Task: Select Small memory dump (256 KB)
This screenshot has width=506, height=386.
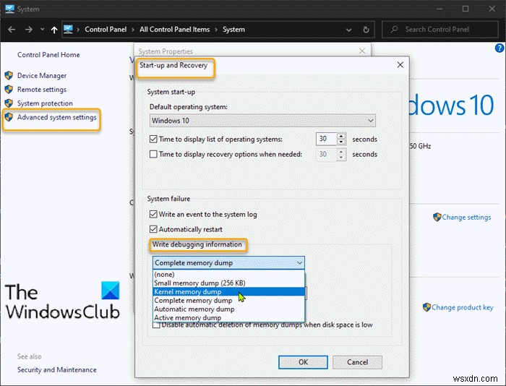Action: 228,283
